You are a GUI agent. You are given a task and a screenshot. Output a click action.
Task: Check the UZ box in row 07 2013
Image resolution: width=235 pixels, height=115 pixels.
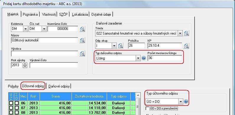click(11, 108)
